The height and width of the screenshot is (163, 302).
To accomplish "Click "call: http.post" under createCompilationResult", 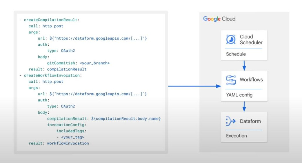I will click(x=46, y=26).
